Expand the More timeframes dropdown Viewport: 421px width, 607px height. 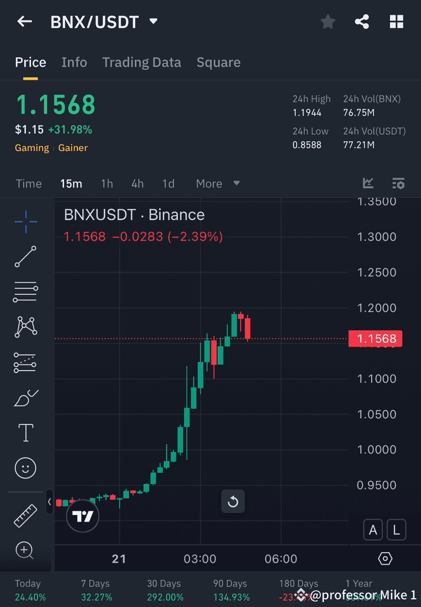[218, 184]
